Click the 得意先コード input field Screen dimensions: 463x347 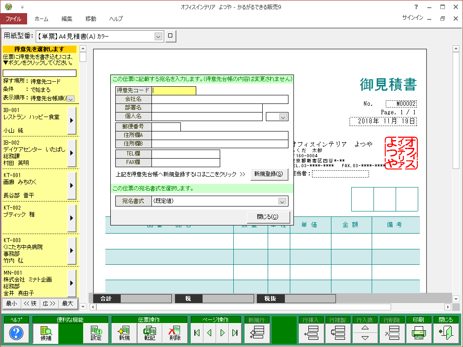[x=174, y=90]
